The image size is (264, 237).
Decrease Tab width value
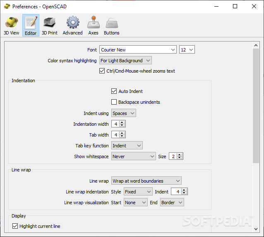[122, 136]
